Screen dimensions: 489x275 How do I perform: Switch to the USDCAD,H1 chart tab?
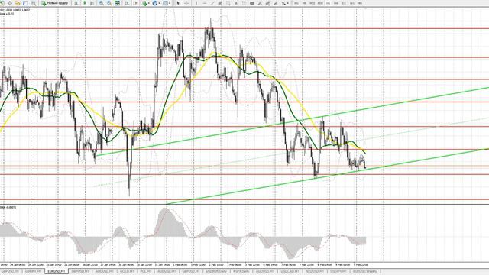click(x=290, y=272)
